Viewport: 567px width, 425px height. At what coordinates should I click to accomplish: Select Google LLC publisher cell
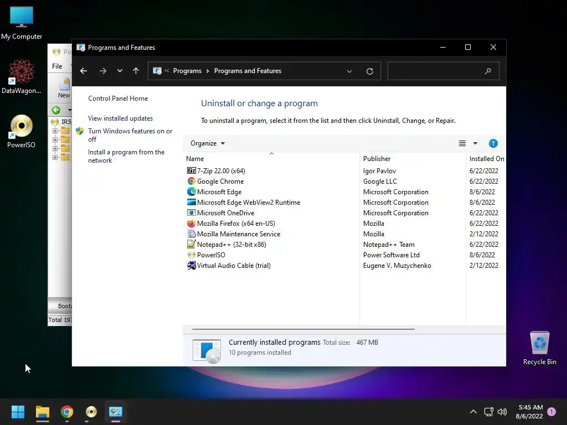click(380, 181)
